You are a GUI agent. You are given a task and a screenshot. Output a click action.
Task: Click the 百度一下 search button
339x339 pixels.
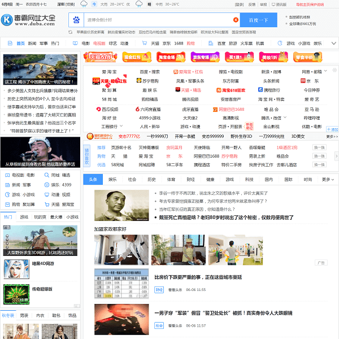(259, 20)
